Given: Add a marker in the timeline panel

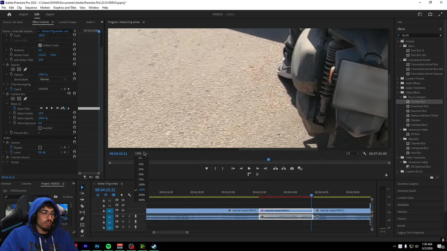Looking at the screenshot, I should pyautogui.click(x=122, y=195).
